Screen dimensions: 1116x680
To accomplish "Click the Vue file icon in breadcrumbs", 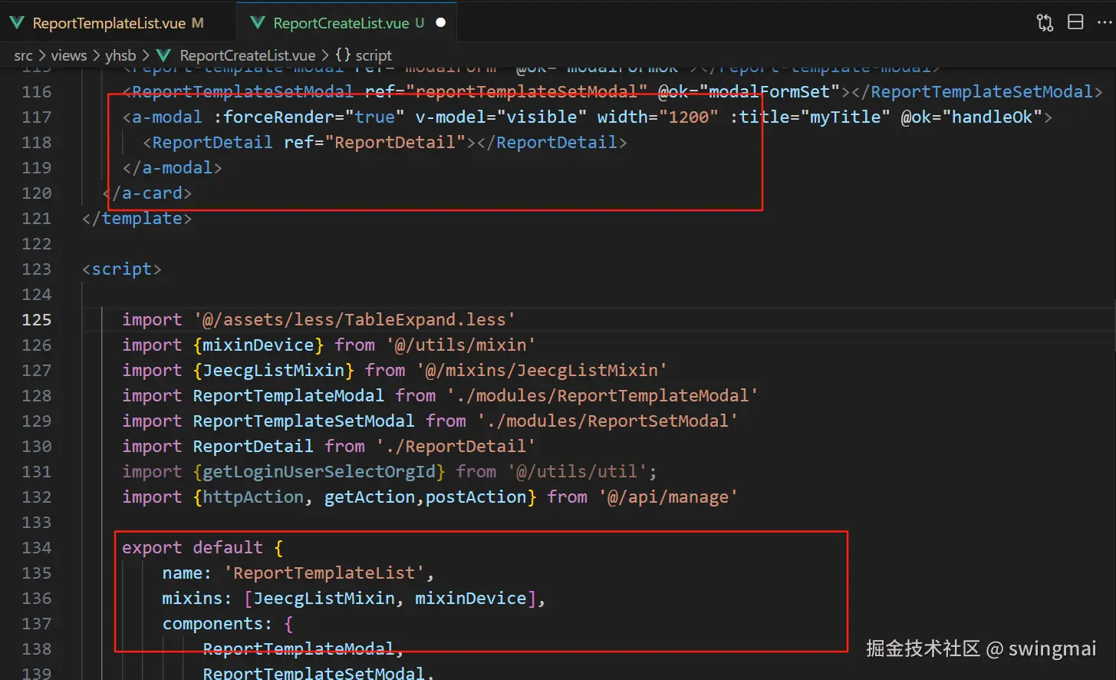I will 163,55.
